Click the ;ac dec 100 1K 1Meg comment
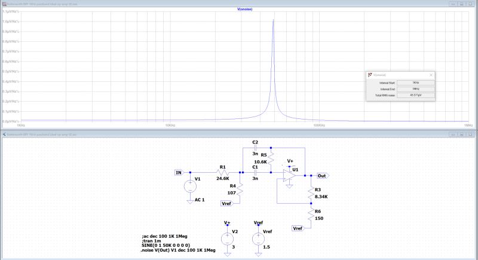The width and height of the screenshot is (478, 260). pyautogui.click(x=165, y=236)
